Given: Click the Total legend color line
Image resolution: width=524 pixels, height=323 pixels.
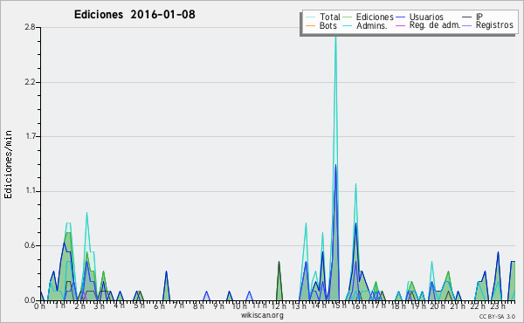Looking at the screenshot, I should click(x=310, y=17).
